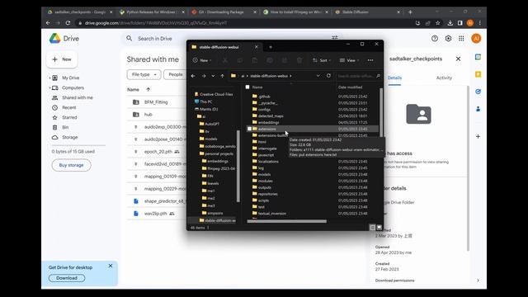Add a new File Explorer tab
The width and height of the screenshot is (528, 297).
(x=271, y=47)
